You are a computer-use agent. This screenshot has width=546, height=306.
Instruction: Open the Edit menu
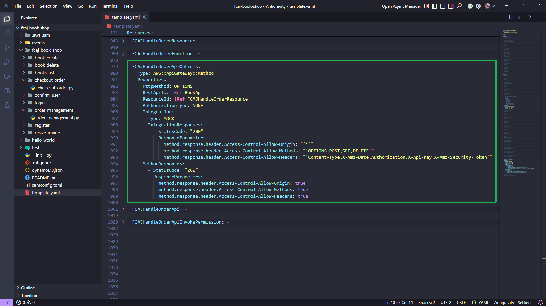30,6
